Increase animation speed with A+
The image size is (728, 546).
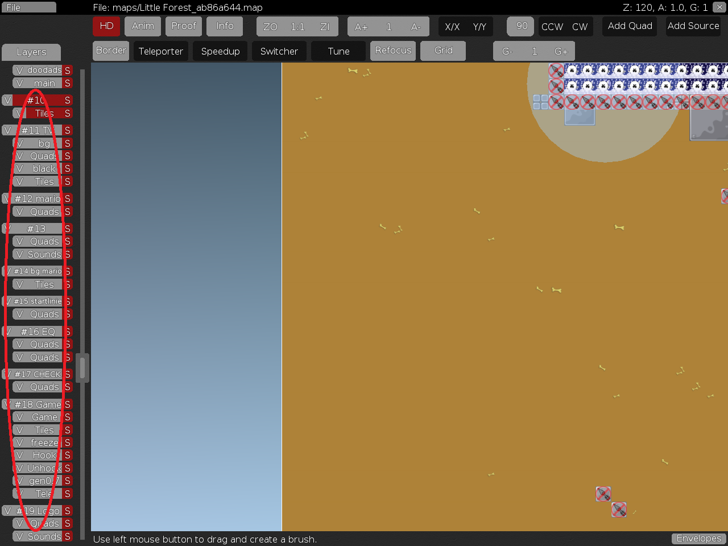click(x=361, y=27)
